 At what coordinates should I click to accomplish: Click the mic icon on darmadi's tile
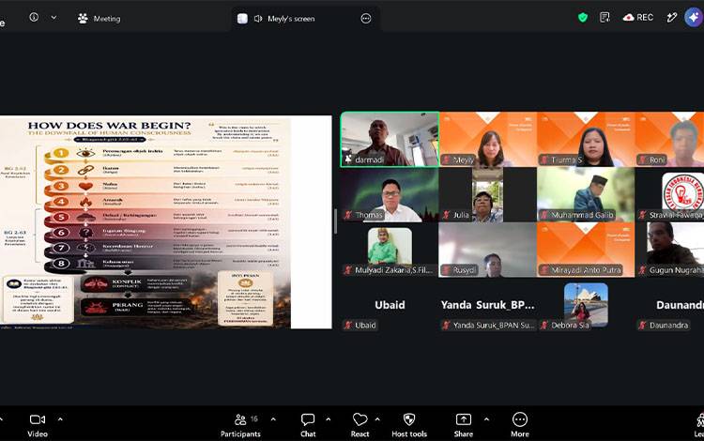click(x=348, y=160)
